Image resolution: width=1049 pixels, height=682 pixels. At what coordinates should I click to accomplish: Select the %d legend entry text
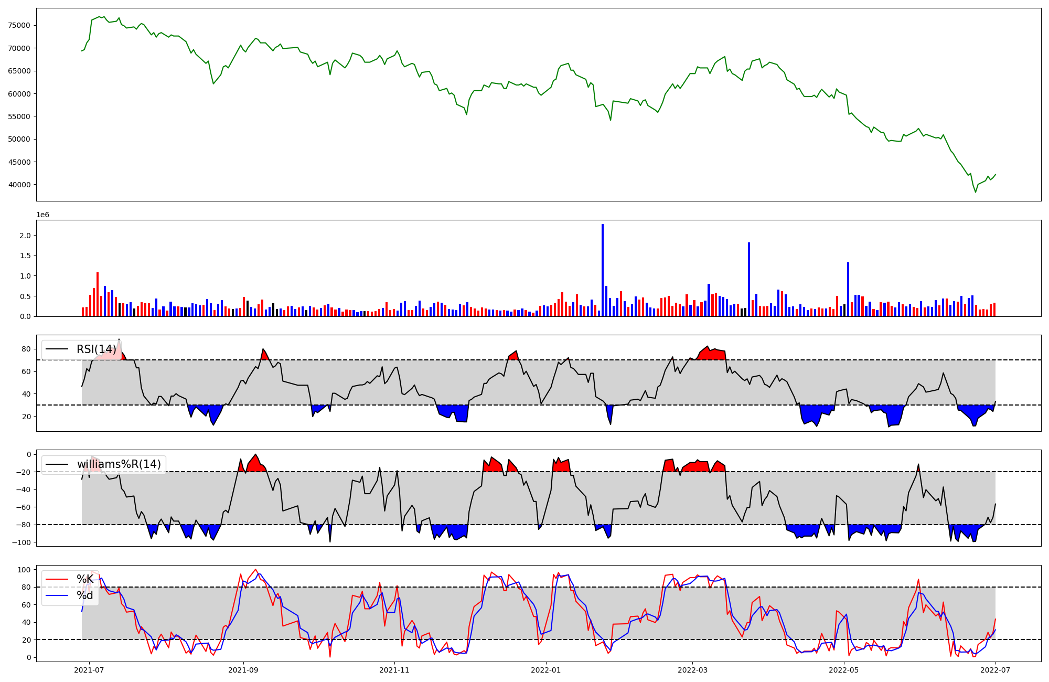pos(85,595)
